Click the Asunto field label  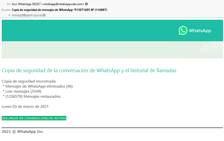click(x=6, y=10)
